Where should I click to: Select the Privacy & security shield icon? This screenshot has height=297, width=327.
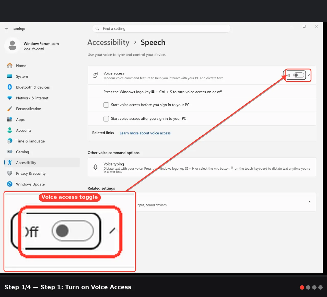(10, 173)
